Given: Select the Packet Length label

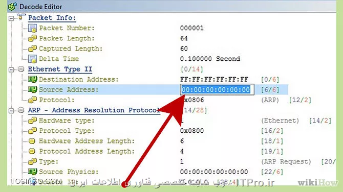Looking at the screenshot, I should pos(67,38).
